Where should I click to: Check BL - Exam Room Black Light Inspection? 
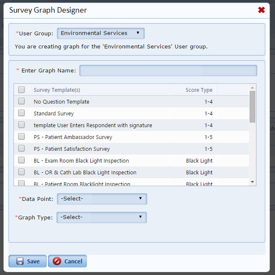pyautogui.click(x=22, y=160)
